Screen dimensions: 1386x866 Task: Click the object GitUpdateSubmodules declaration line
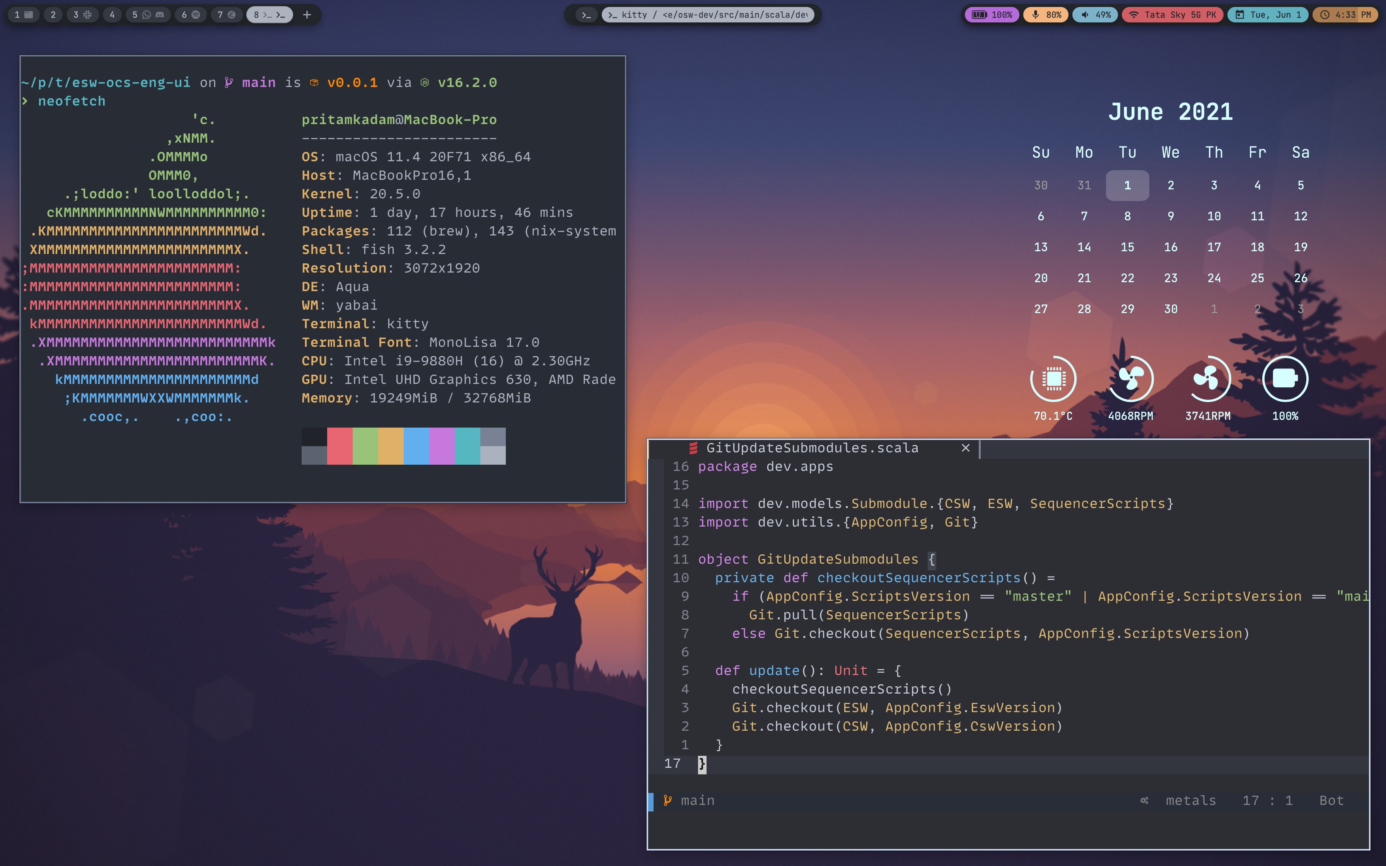(817, 559)
